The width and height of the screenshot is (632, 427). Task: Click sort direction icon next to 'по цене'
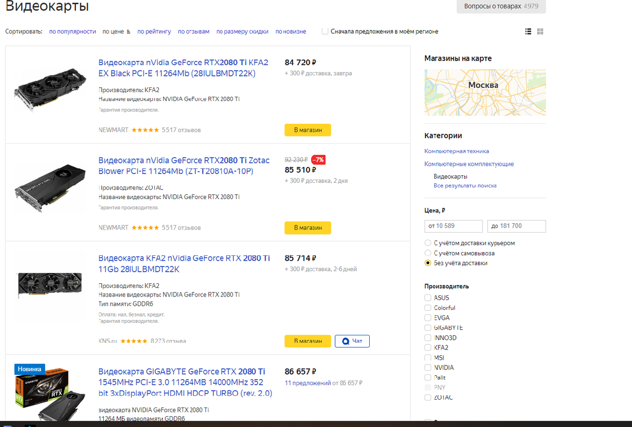click(x=128, y=32)
